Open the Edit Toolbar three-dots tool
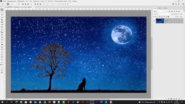Image resolution: width=185 pixels, height=104 pixels. pos(2,62)
